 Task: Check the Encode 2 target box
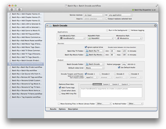[x=100, y=74]
